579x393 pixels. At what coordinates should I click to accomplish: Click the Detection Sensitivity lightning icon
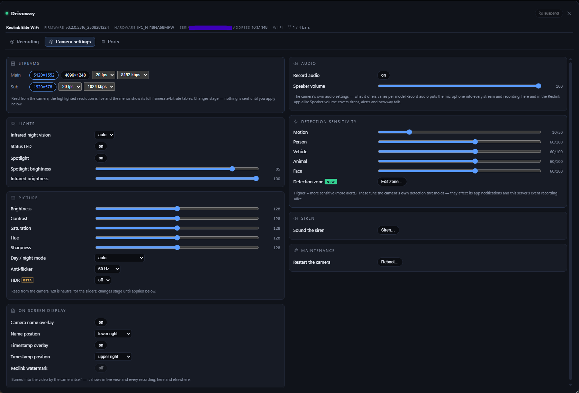click(x=296, y=122)
